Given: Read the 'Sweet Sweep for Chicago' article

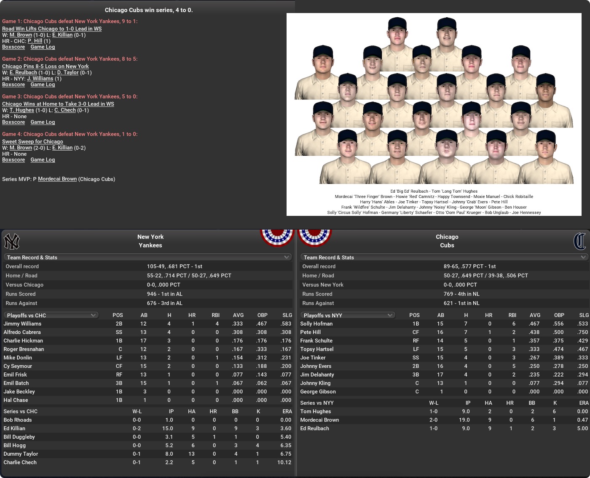Looking at the screenshot, I should click(32, 142).
